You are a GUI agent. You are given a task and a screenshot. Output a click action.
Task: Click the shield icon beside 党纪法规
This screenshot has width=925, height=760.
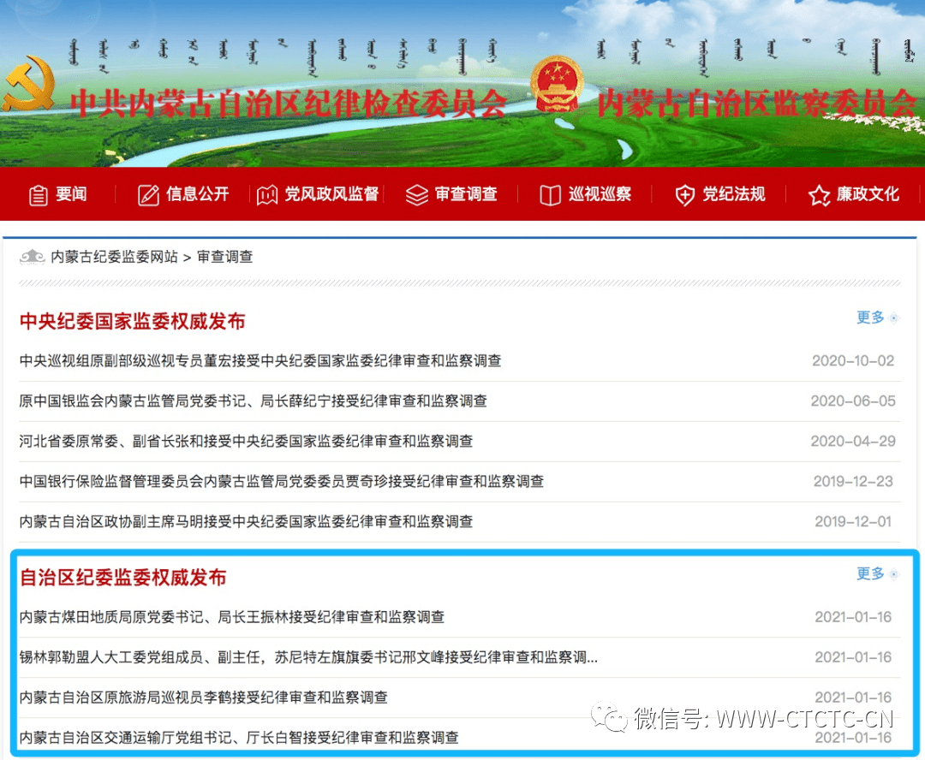(684, 195)
